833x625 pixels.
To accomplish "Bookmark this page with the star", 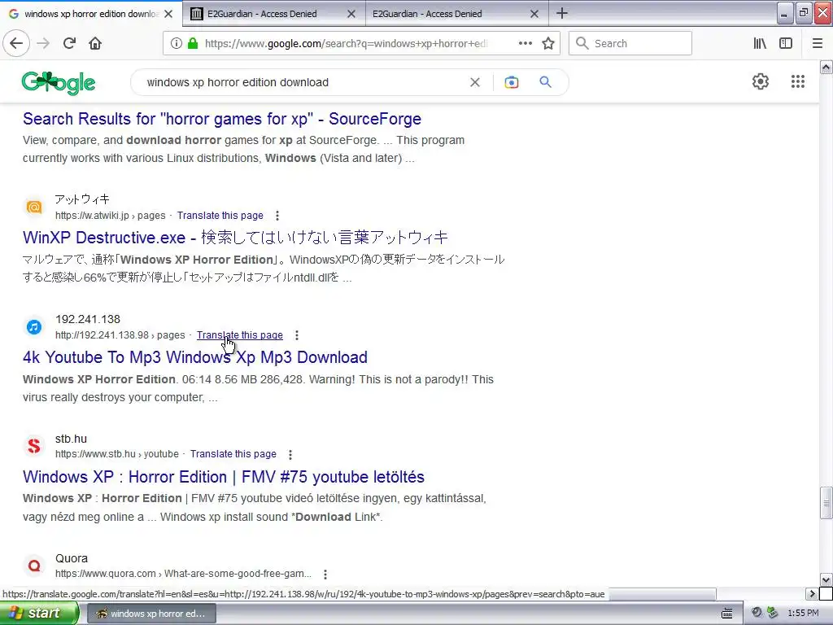I will coord(548,43).
